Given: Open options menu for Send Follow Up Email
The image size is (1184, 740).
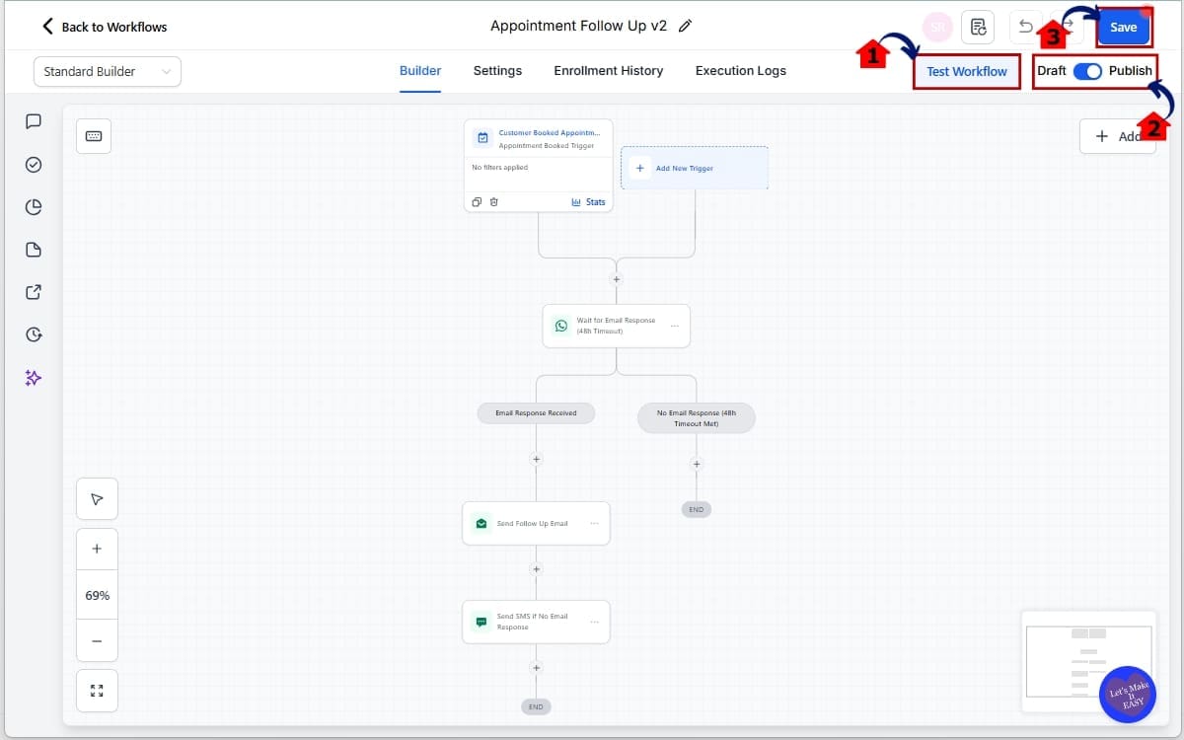Looking at the screenshot, I should coord(594,523).
